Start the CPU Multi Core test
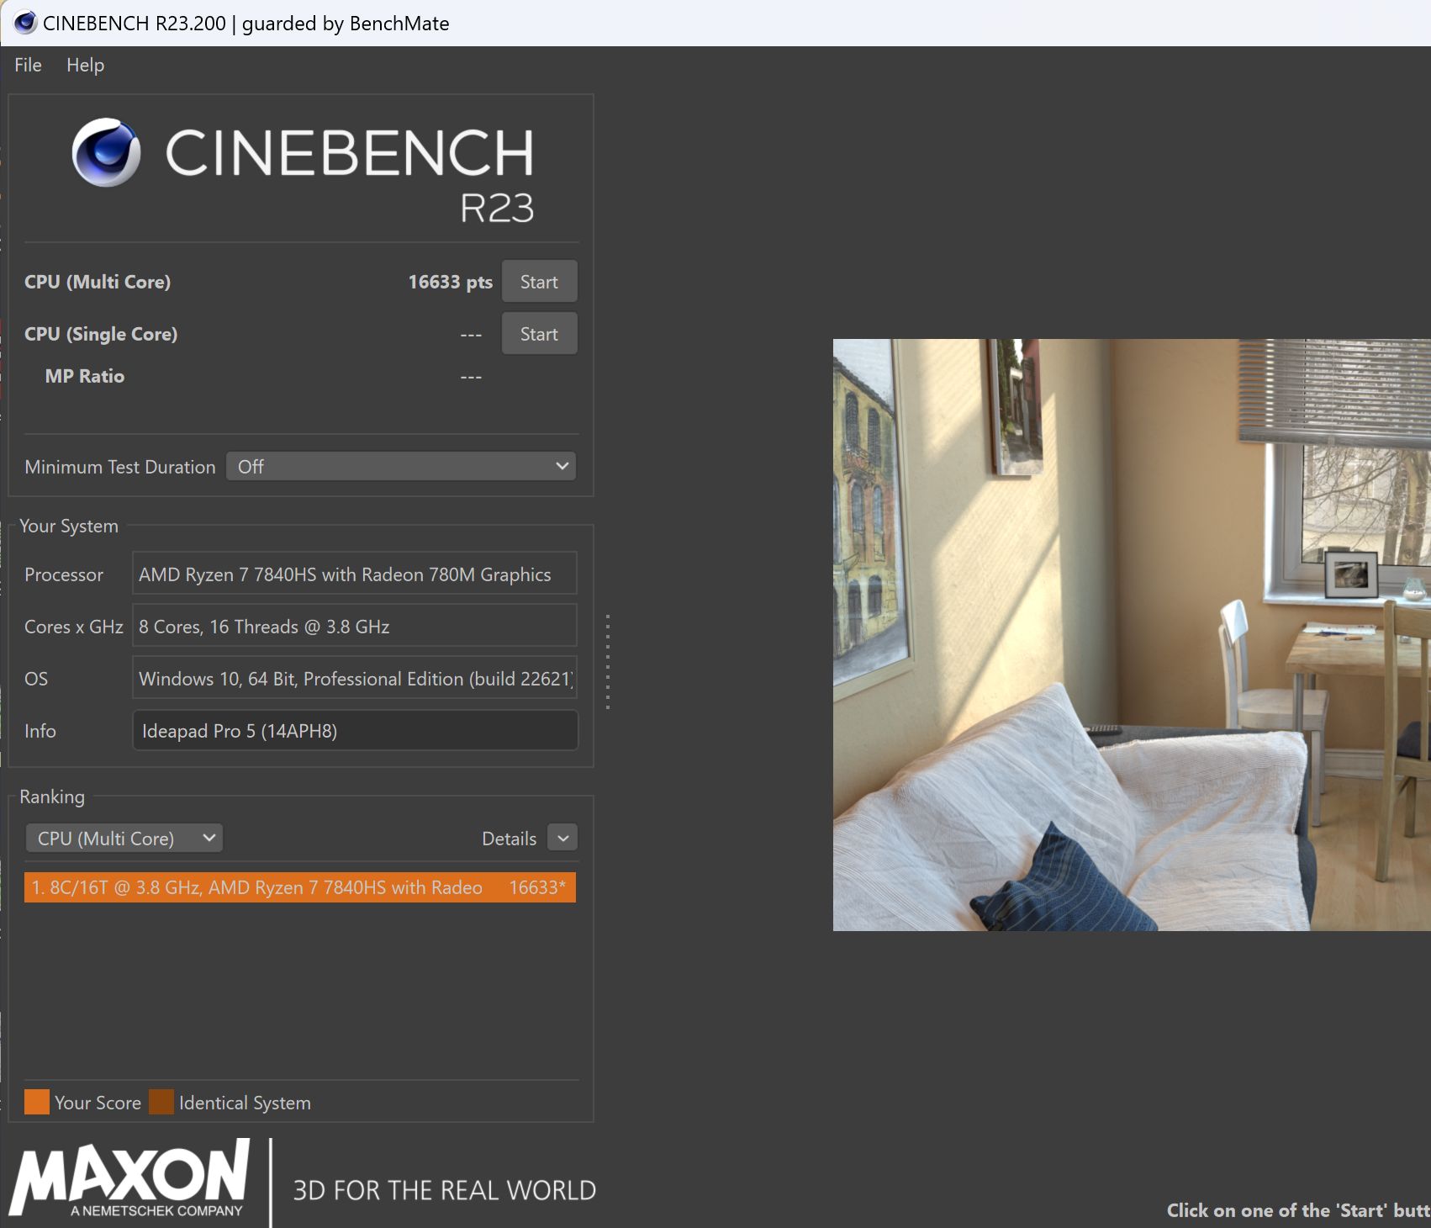Screen dimensions: 1431x1228 coord(539,282)
